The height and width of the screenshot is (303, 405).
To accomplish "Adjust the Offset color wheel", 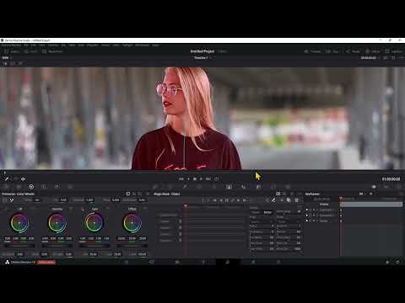I will click(132, 223).
